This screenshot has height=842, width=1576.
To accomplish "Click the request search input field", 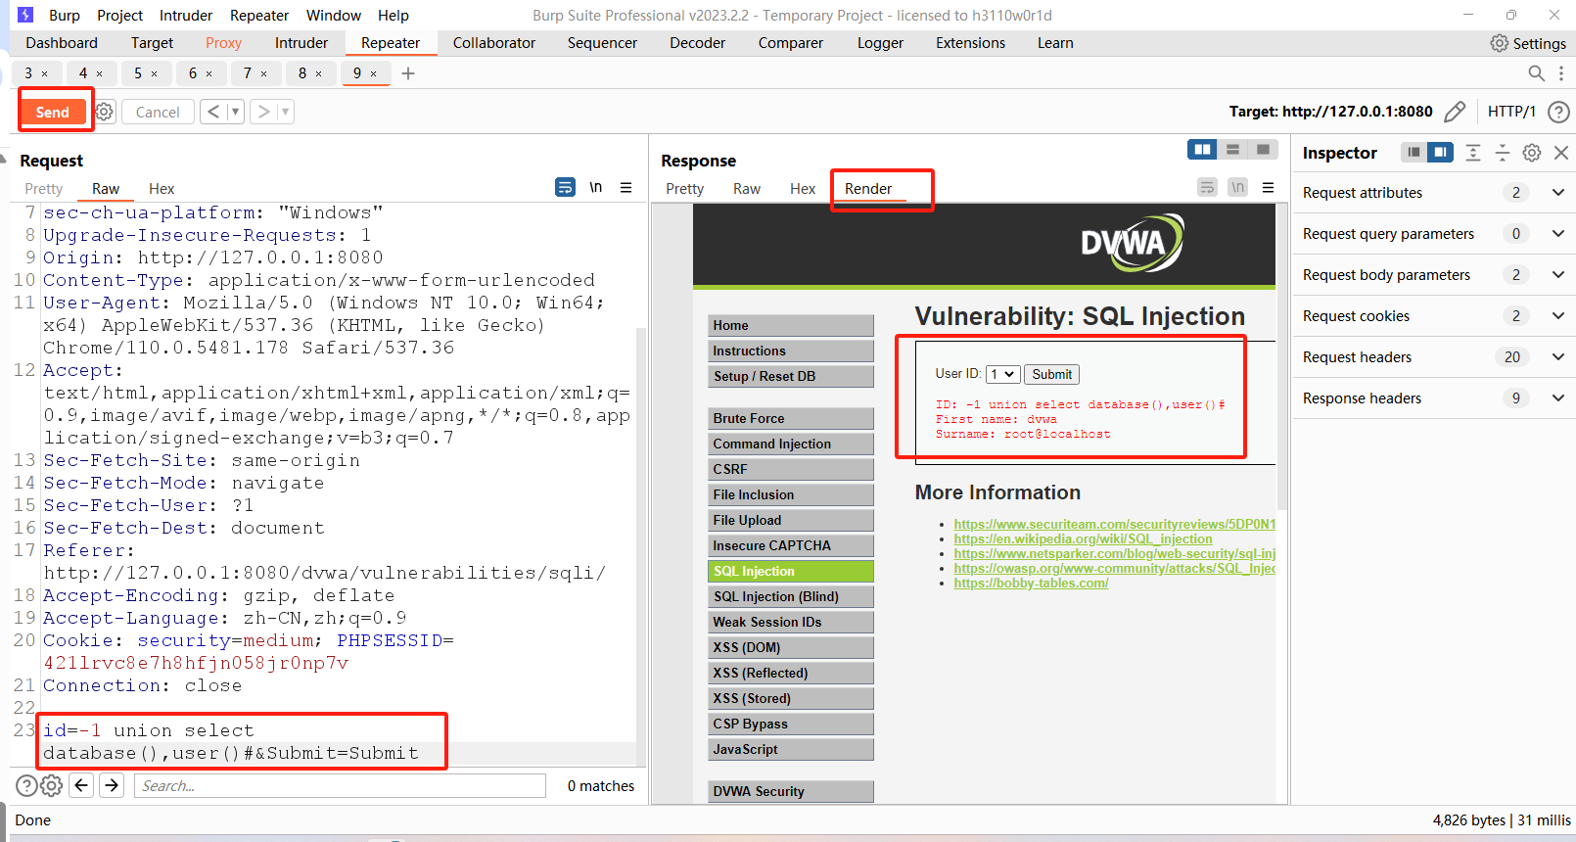I will pyautogui.click(x=340, y=785).
